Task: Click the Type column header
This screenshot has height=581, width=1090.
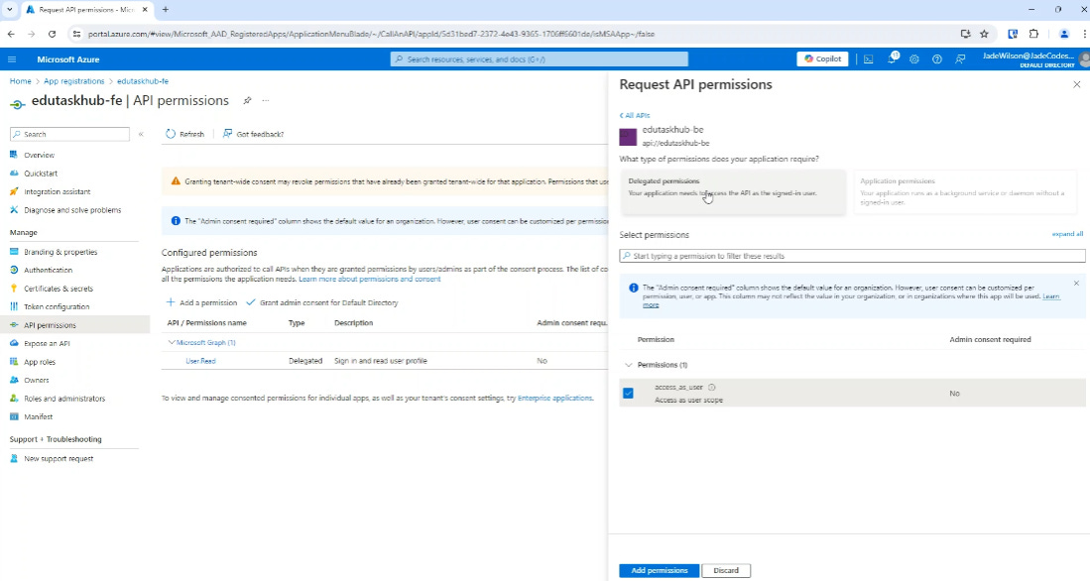Action: point(297,323)
